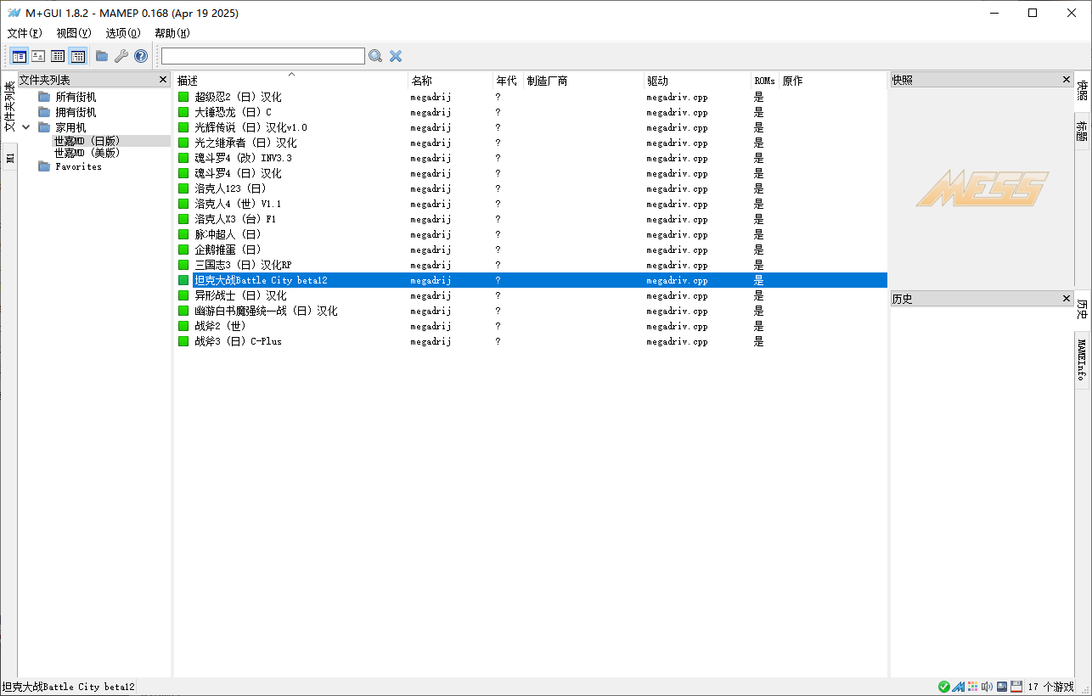Select game 战斧2（世）

tap(220, 326)
